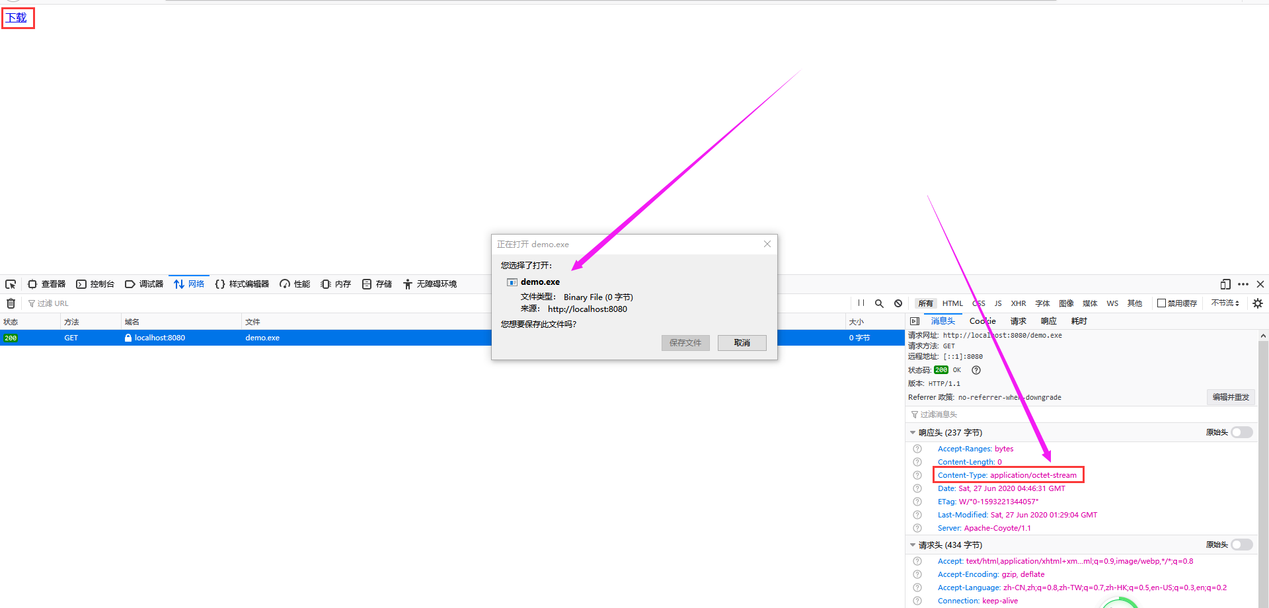Image resolution: width=1269 pixels, height=608 pixels.
Task: Open the 内存 Memory panel
Action: pos(336,284)
